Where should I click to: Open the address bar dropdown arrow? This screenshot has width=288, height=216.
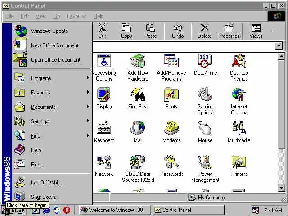point(279,46)
